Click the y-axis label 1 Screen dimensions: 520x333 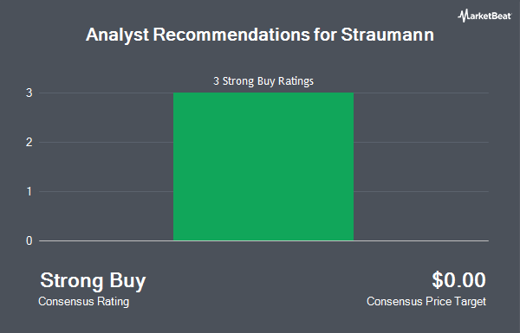pyautogui.click(x=29, y=192)
